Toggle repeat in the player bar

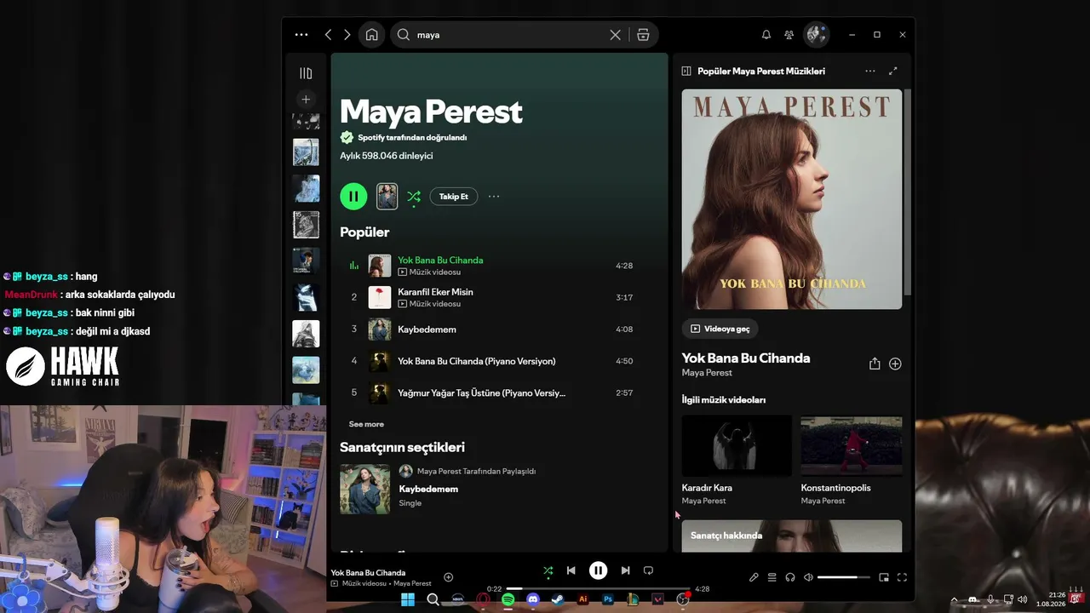coord(648,570)
